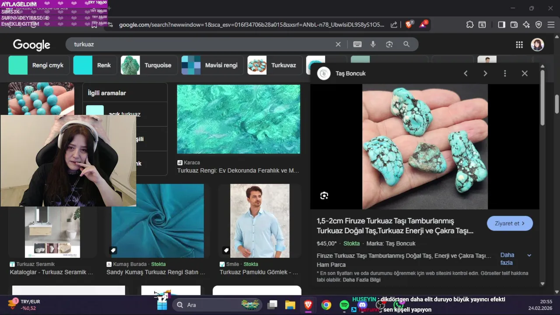This screenshot has width=560, height=315.
Task: Open large turquoise stones preview image
Action: coord(425,147)
